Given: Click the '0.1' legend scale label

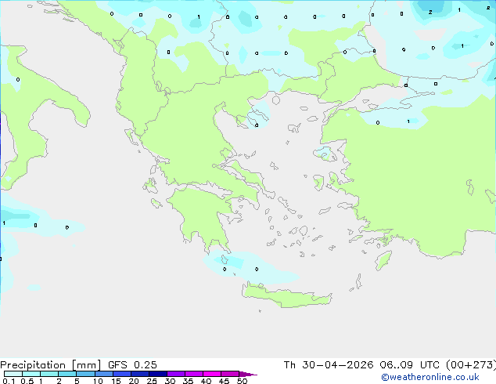Looking at the screenshot, I should coord(9,381).
